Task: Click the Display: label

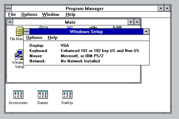Action: tap(37, 46)
